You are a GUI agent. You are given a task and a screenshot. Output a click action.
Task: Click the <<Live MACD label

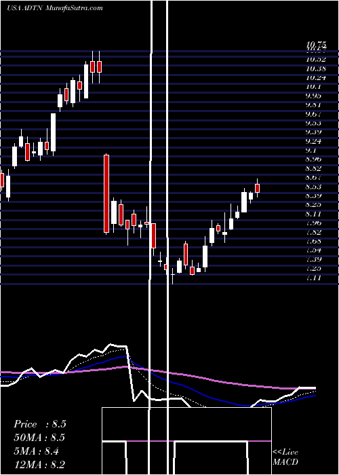(285, 457)
